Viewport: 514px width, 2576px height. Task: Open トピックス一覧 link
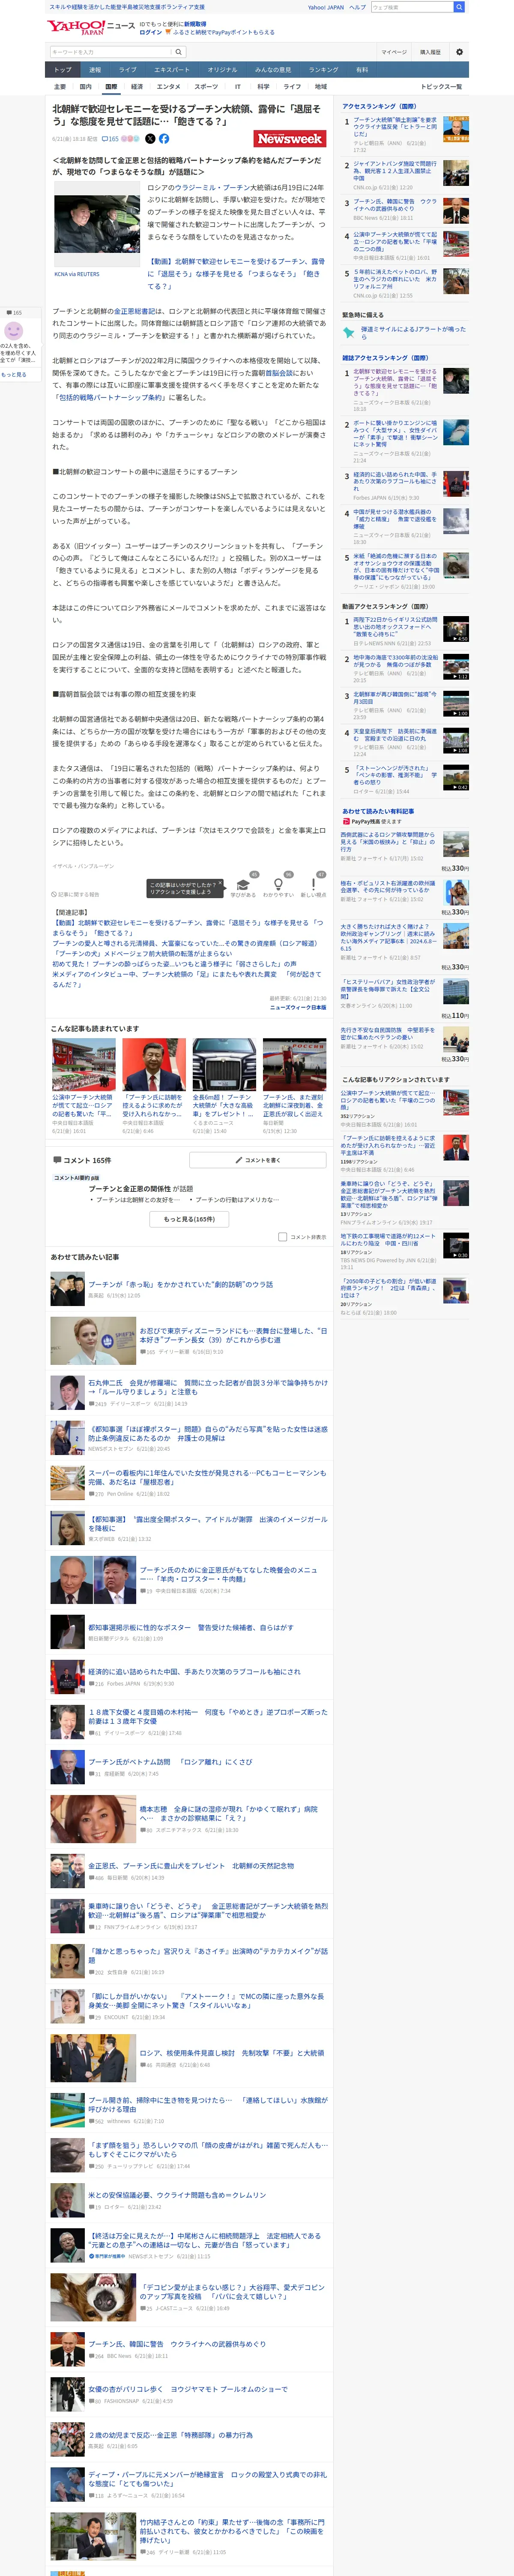point(441,87)
